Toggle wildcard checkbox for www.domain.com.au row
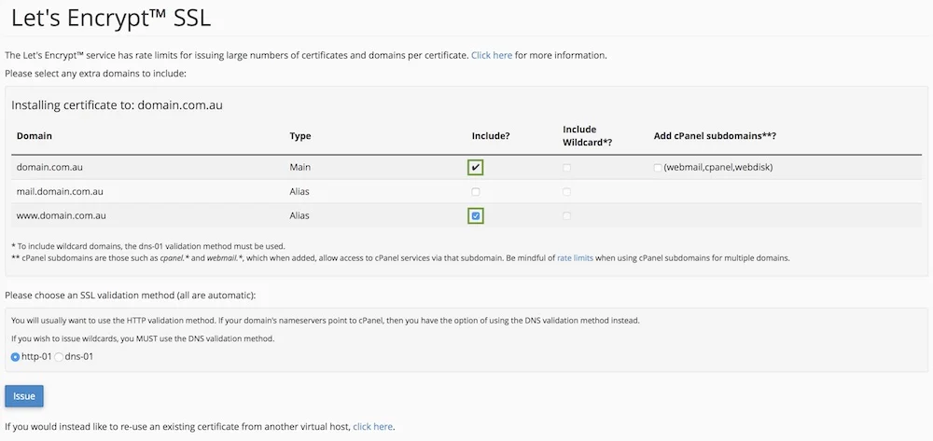Screen dimensions: 933x441 [566, 216]
